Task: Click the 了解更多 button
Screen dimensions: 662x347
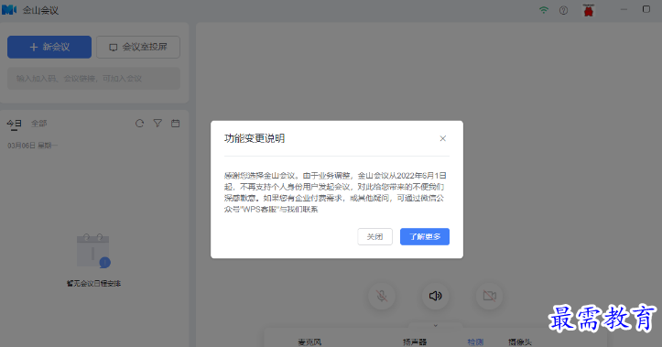Action: tap(425, 236)
